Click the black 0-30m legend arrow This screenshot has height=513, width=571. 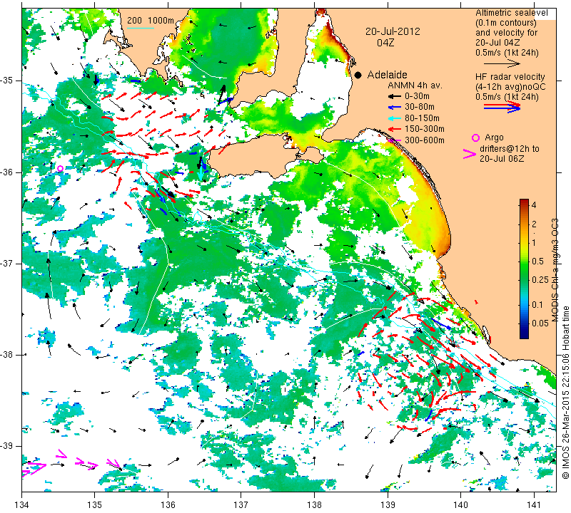pos(394,96)
